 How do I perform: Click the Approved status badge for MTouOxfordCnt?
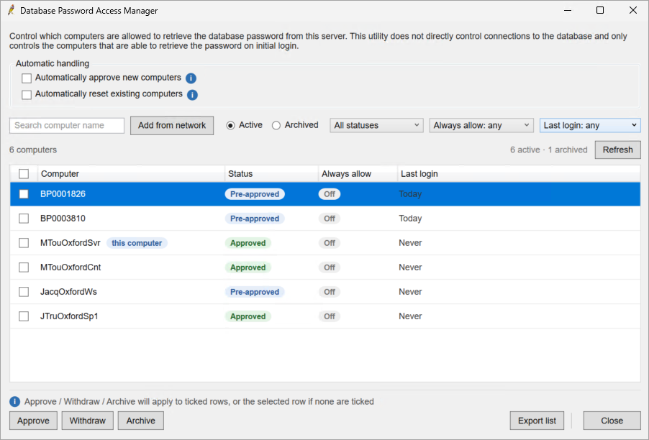coord(248,267)
